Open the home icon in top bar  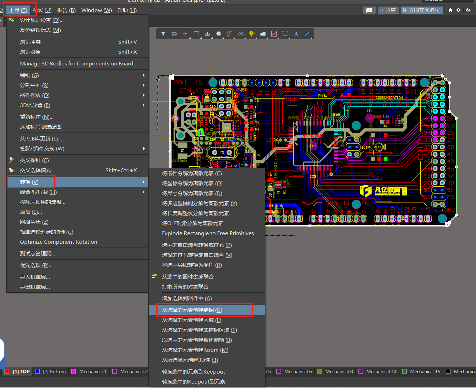pos(450,10)
